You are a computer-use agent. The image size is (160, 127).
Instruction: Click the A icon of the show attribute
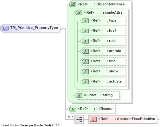(x=85, y=72)
